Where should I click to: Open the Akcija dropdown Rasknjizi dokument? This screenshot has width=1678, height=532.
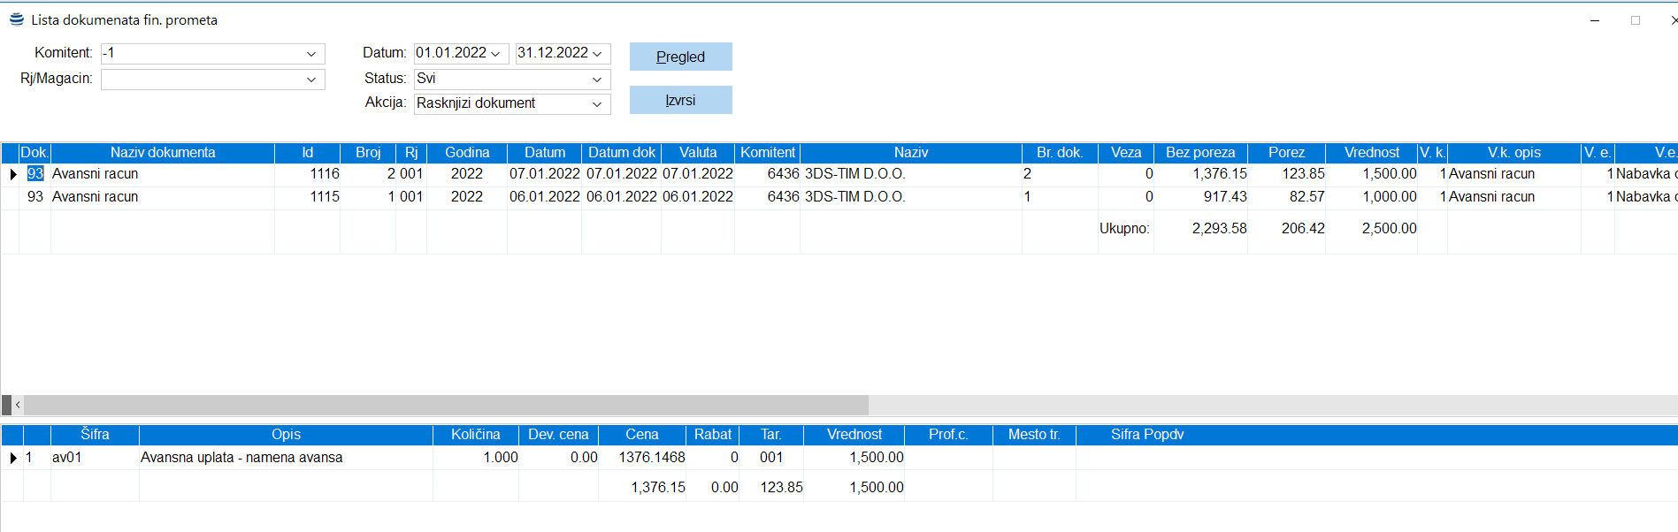(x=597, y=104)
